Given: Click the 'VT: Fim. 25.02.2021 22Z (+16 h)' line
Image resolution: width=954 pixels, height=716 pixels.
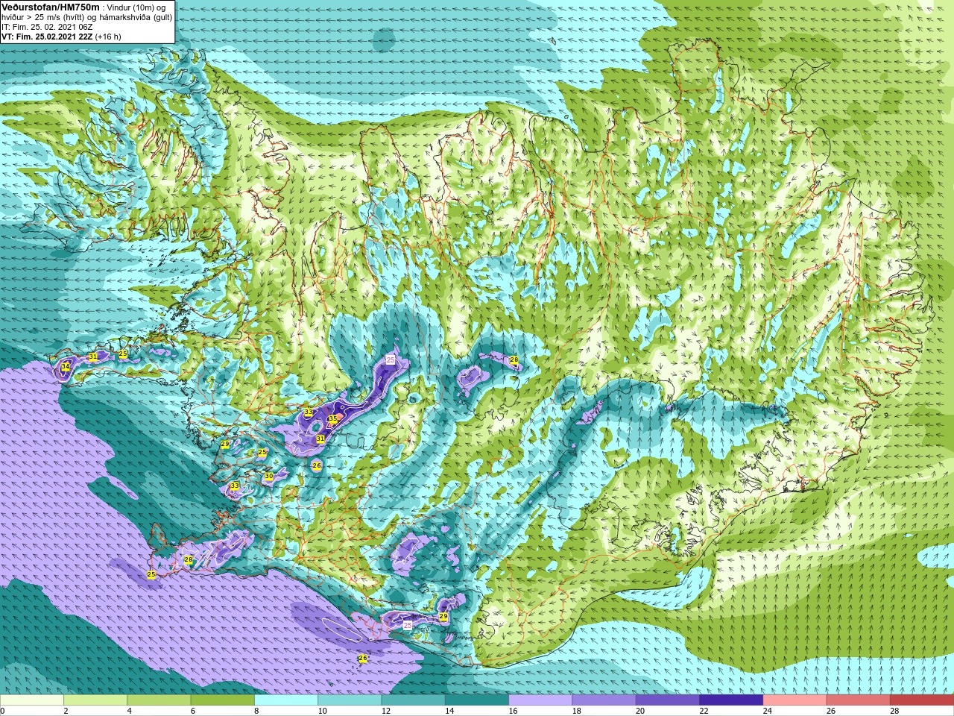Looking at the screenshot, I should click(x=61, y=37).
